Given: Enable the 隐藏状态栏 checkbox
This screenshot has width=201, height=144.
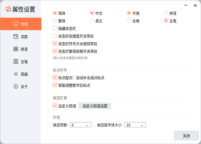Looking at the screenshot, I should click(x=55, y=28).
